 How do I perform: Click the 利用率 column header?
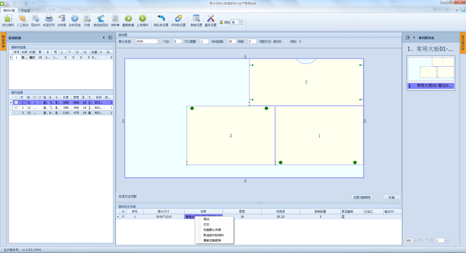tap(280, 212)
